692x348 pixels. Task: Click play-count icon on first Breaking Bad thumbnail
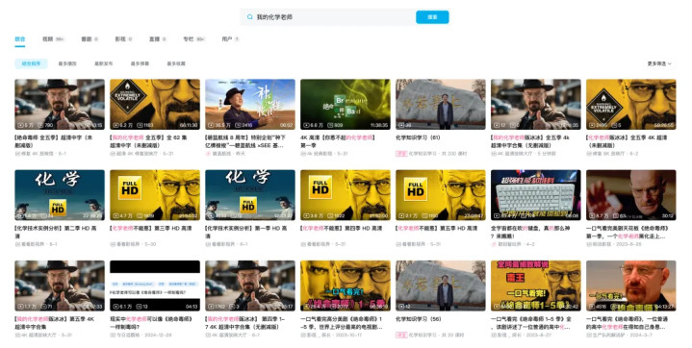click(x=20, y=125)
